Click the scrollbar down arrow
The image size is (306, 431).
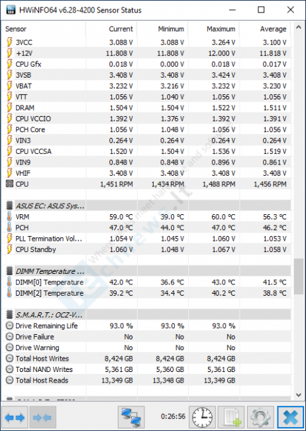(299, 395)
